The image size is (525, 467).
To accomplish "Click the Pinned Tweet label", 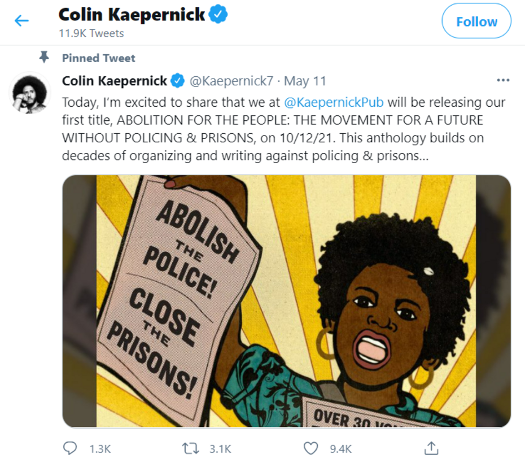I will click(98, 58).
